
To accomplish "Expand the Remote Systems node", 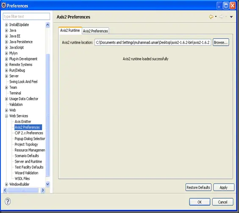I will point(6,65).
